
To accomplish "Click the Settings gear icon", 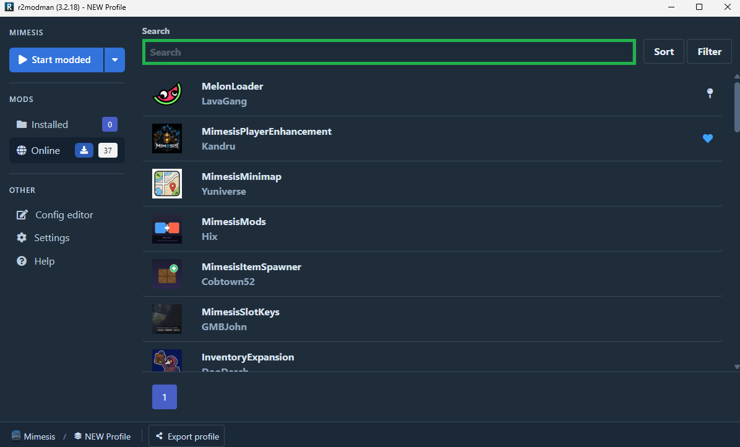I will (x=22, y=237).
